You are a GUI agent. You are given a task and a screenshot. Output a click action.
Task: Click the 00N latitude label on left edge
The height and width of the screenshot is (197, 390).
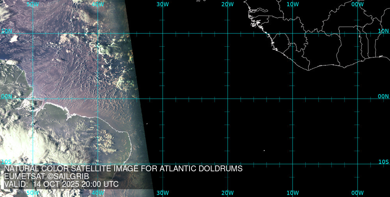[6, 96]
